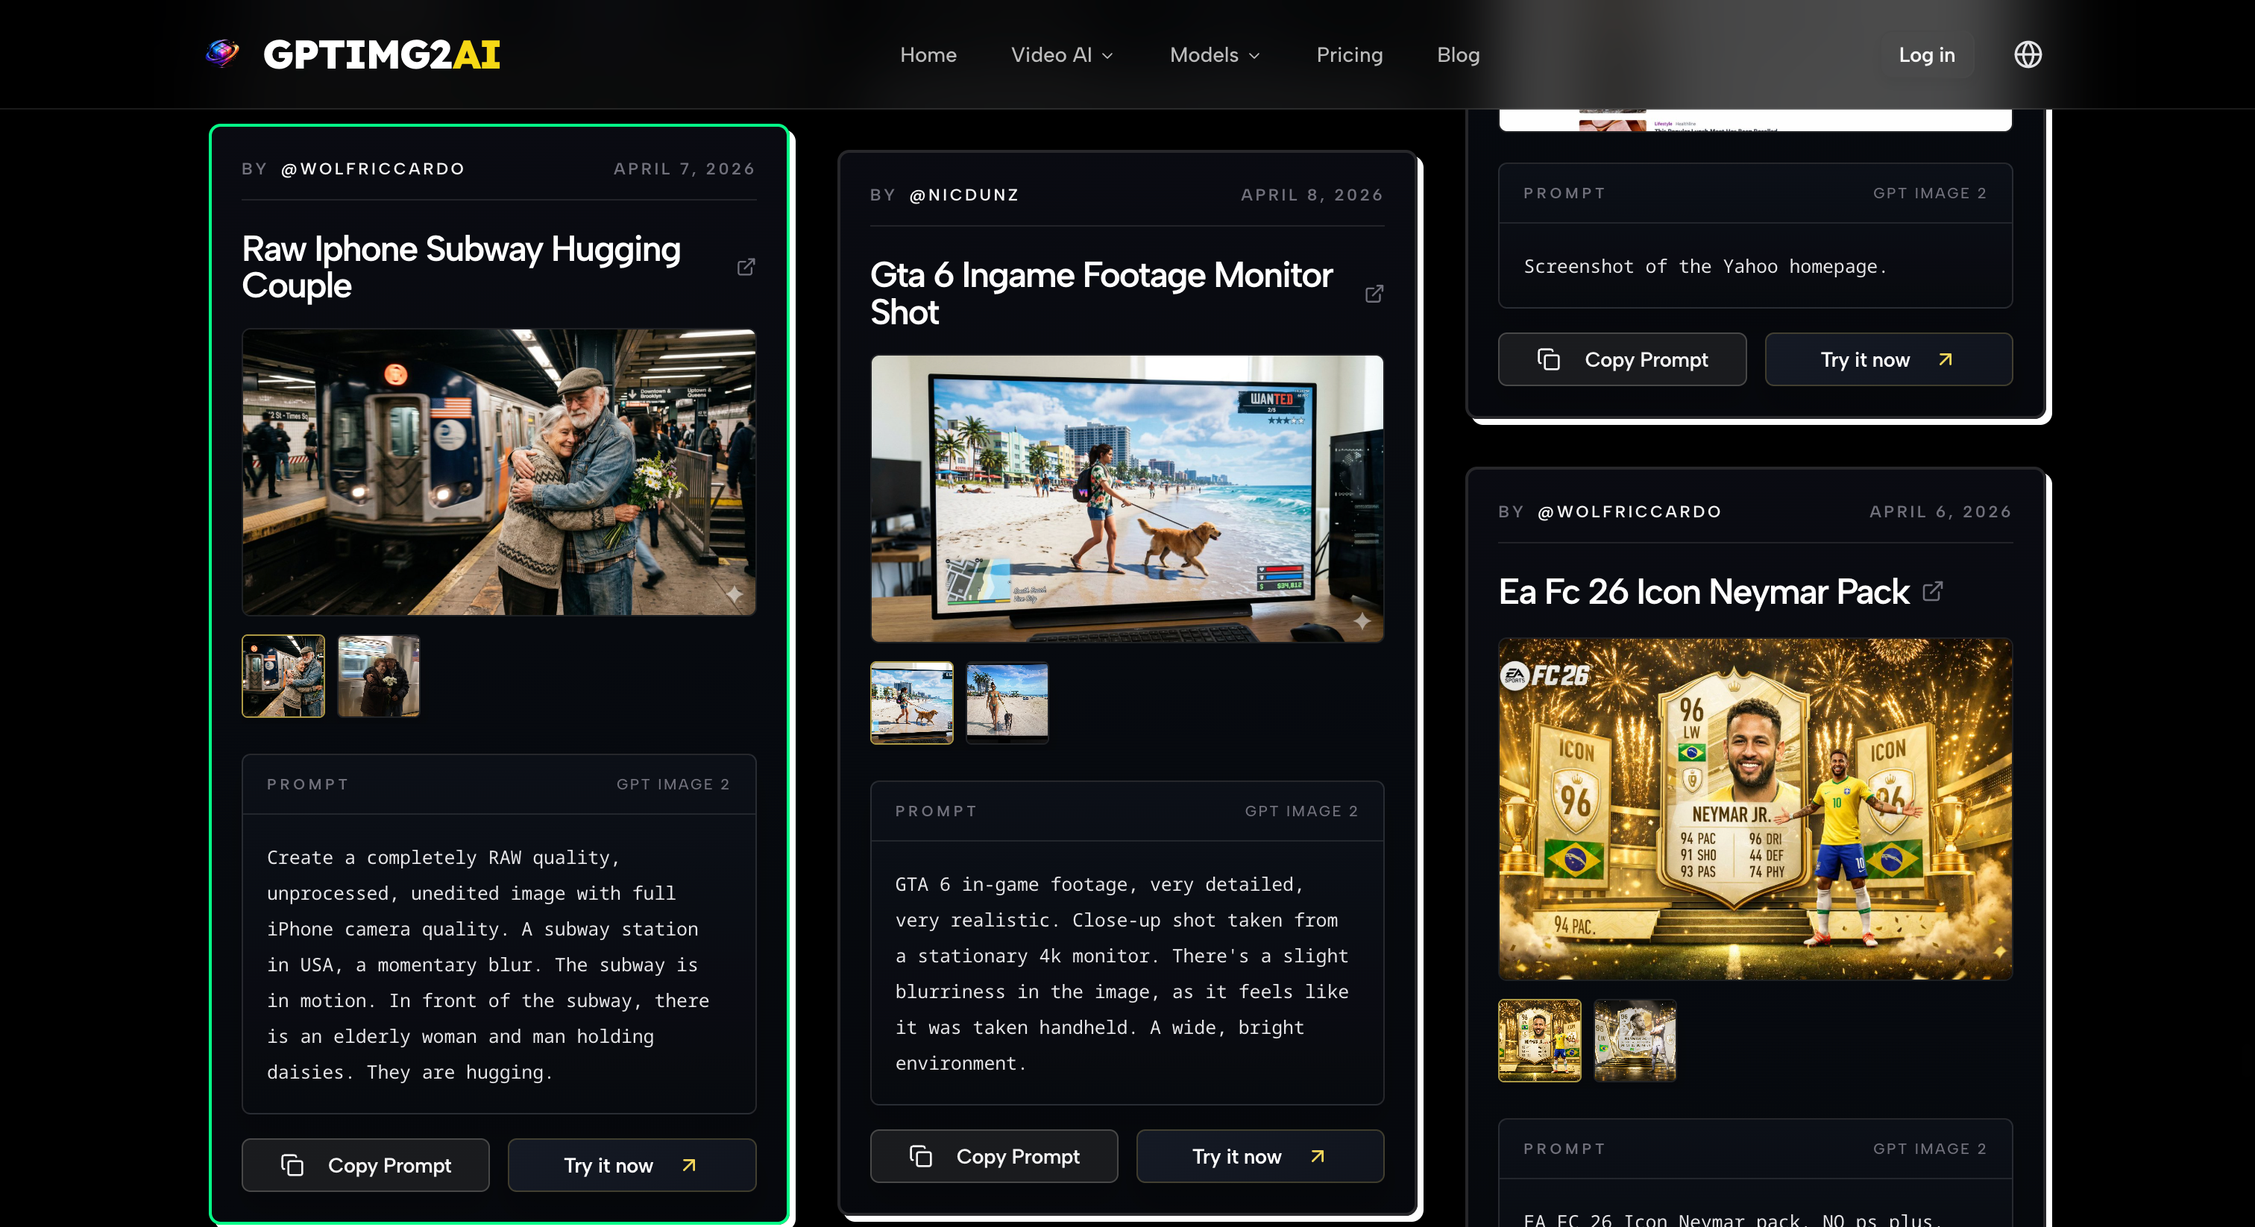Image resolution: width=2255 pixels, height=1227 pixels.
Task: Select second GTA 6 beach thumbnail
Action: pyautogui.click(x=1007, y=702)
